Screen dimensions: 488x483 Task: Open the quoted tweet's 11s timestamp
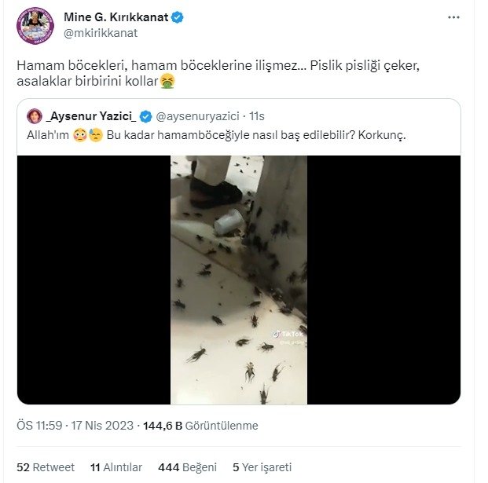(x=257, y=117)
